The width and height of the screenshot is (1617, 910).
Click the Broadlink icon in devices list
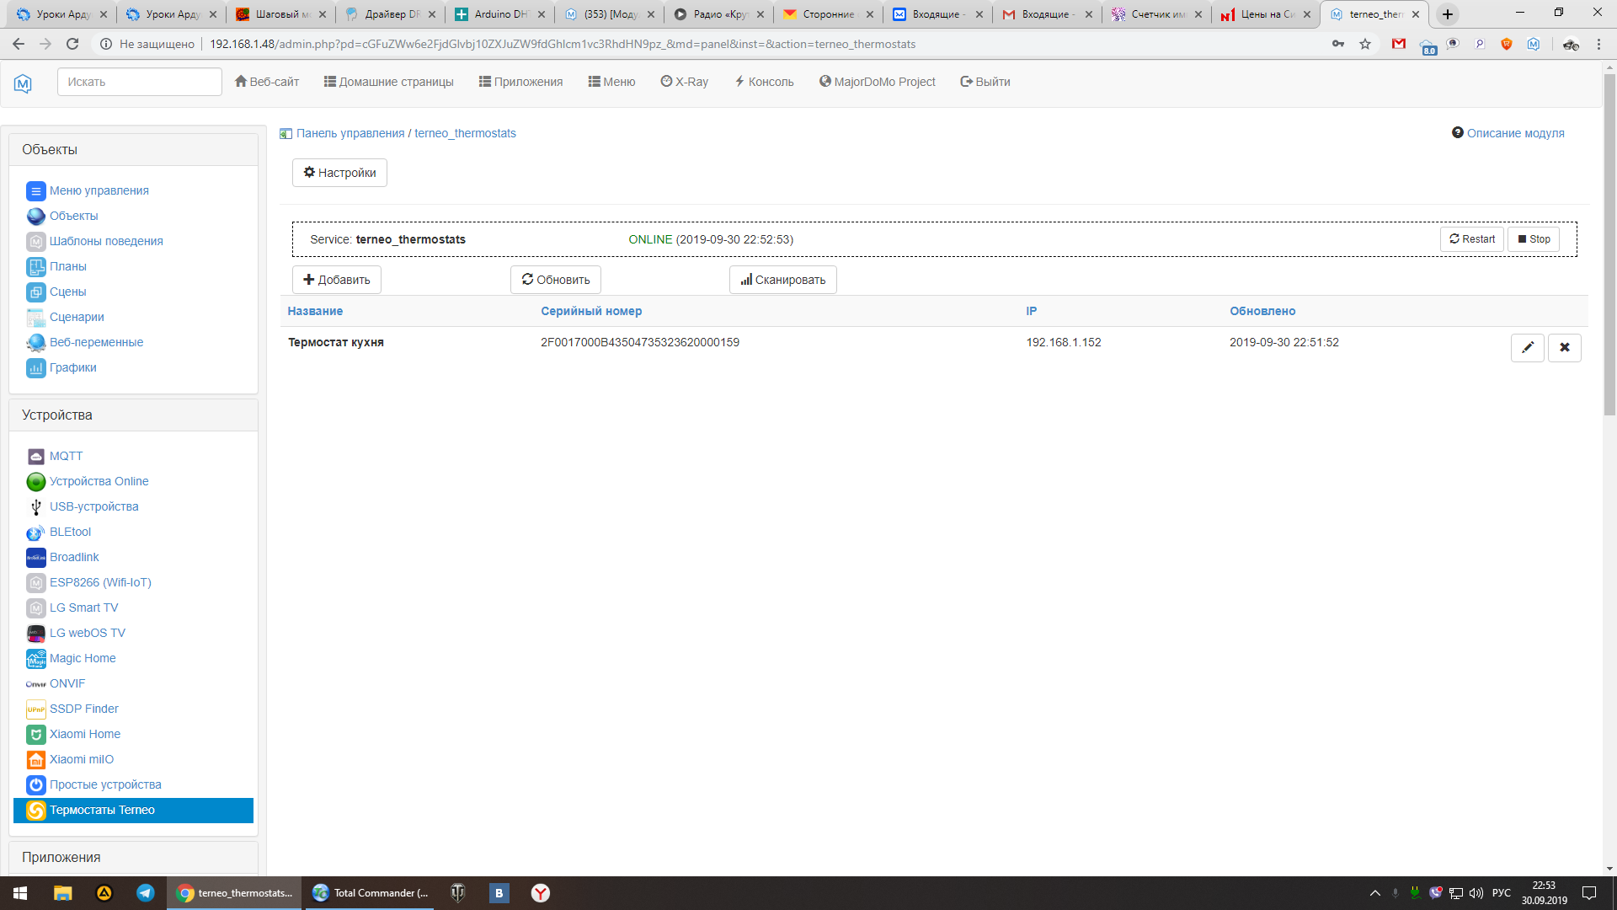[35, 557]
